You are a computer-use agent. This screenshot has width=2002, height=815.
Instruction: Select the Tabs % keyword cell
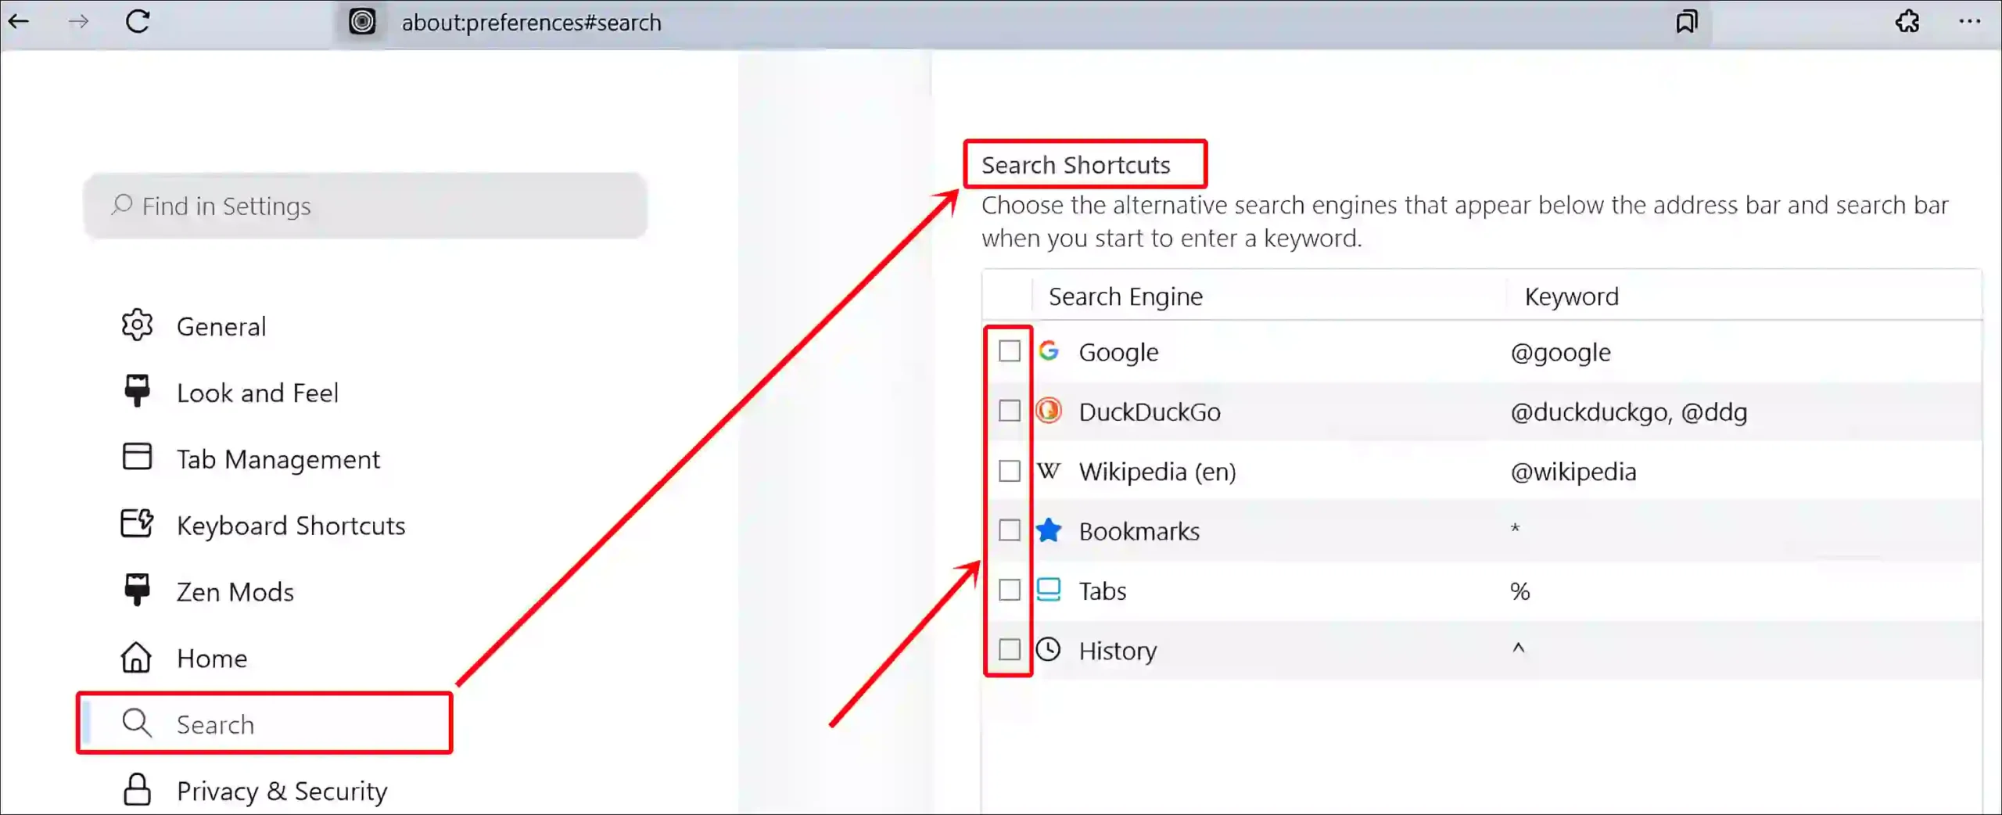pos(1519,591)
